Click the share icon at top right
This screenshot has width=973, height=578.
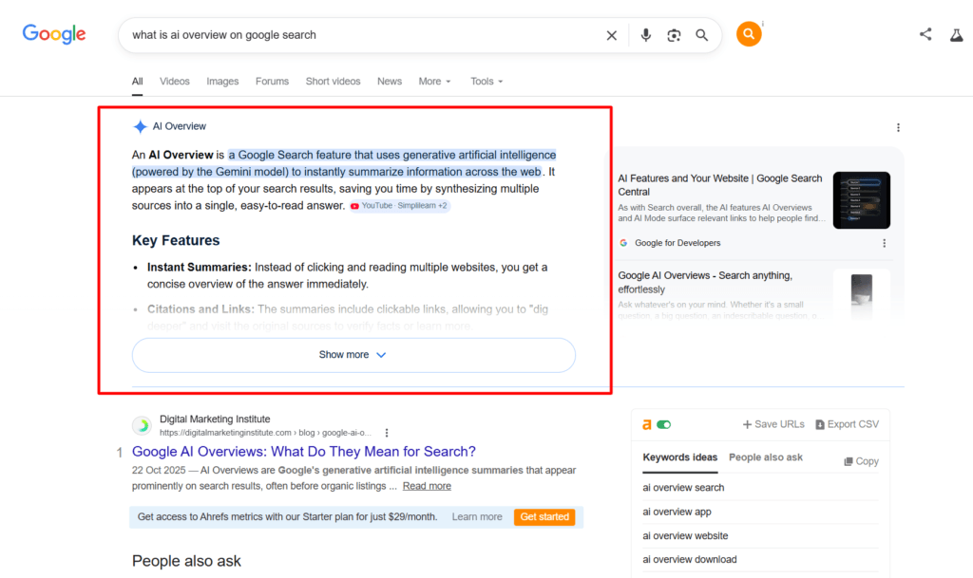pyautogui.click(x=925, y=34)
